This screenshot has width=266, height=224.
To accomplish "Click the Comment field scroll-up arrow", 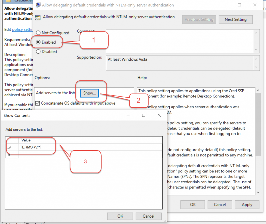I will [256, 33].
